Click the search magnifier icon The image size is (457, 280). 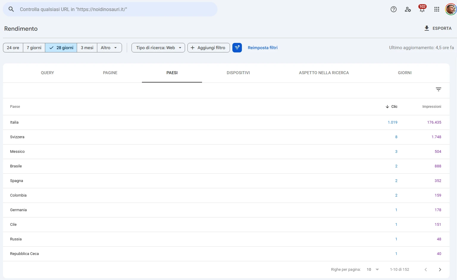coord(11,9)
